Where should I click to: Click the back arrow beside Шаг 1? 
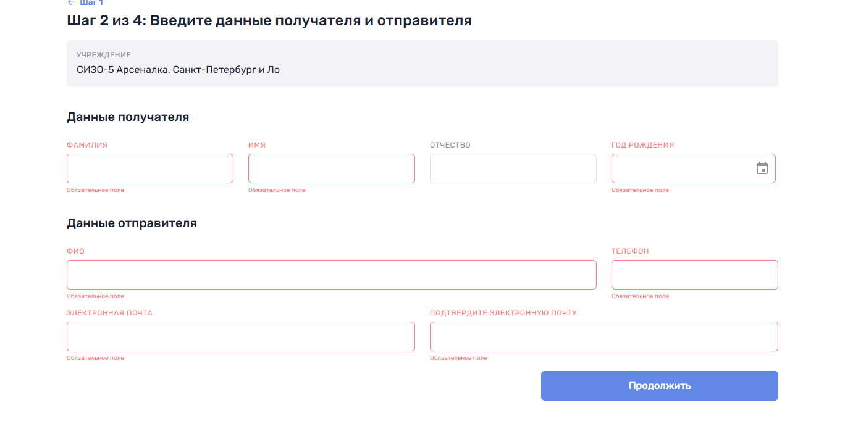click(71, 2)
